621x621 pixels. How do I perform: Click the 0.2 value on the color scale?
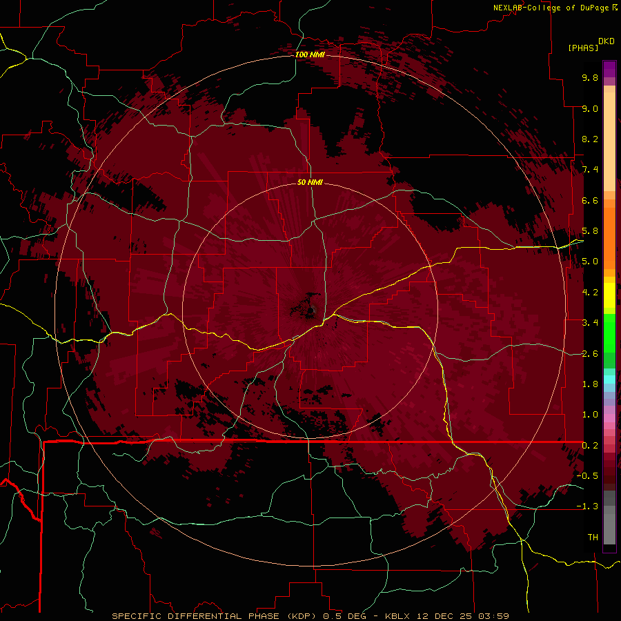pos(590,446)
